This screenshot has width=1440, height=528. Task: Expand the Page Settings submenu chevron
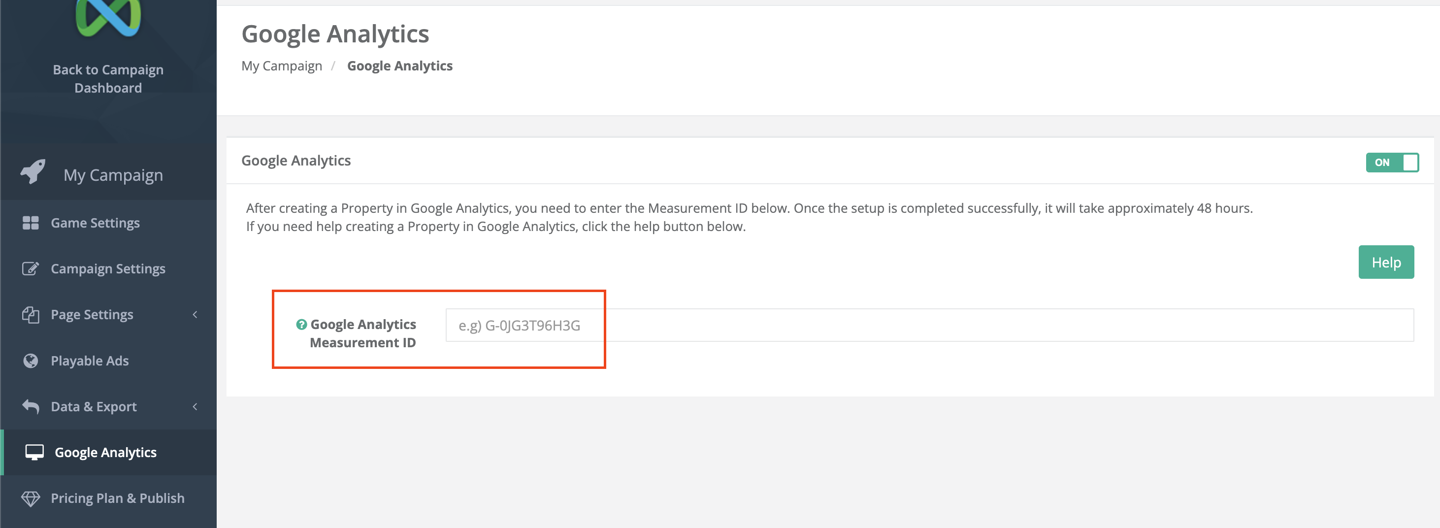click(195, 315)
